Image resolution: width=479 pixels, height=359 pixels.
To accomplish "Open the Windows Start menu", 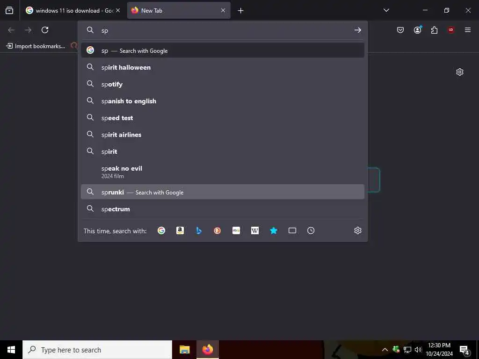I will (11, 350).
